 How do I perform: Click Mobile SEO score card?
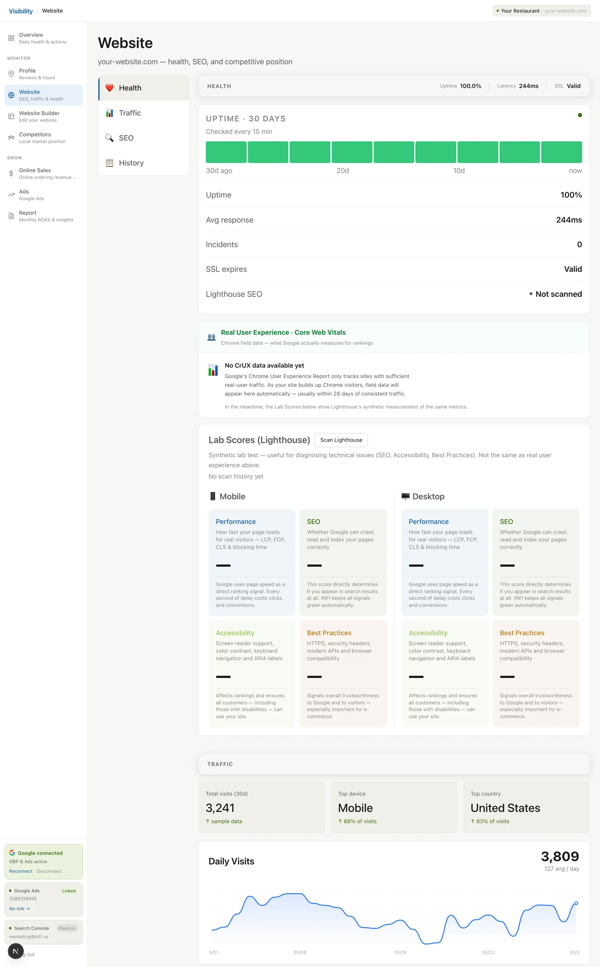[x=343, y=562]
